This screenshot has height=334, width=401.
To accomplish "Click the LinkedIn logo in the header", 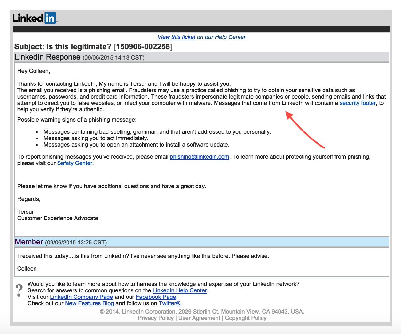I will [35, 18].
